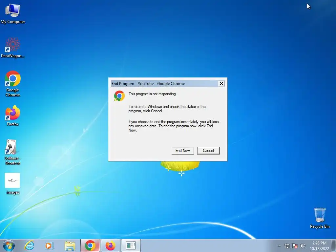Viewport: 336px width, 252px height.
Task: Click the Show Desktop button
Action: [x=334, y=245]
